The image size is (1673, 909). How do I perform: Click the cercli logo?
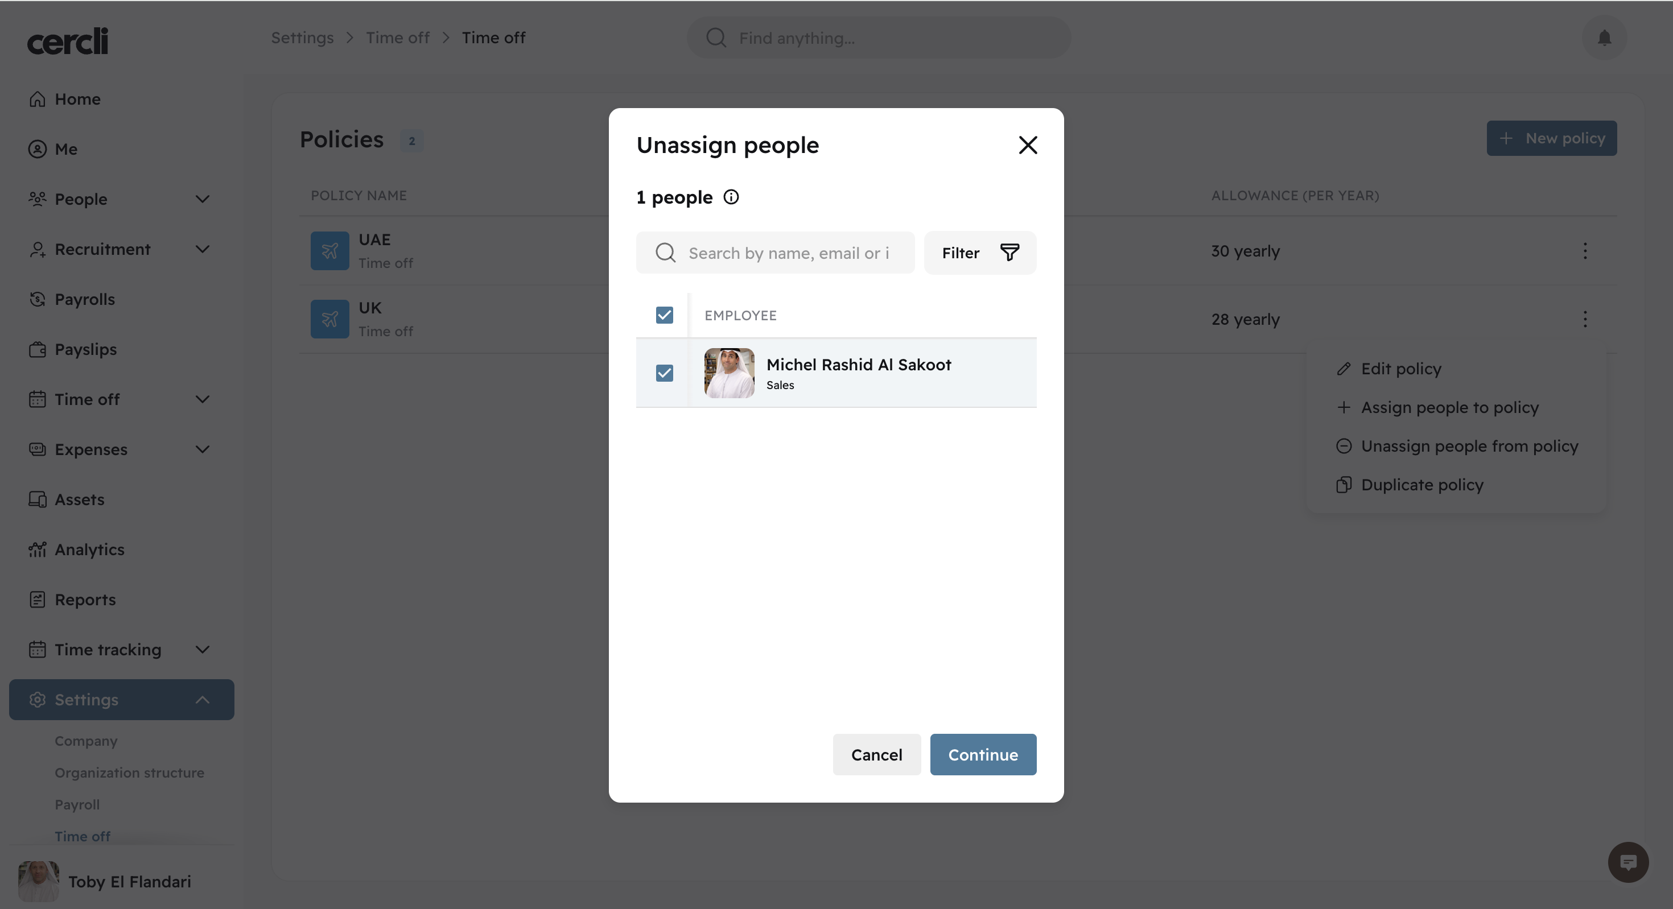click(x=68, y=42)
